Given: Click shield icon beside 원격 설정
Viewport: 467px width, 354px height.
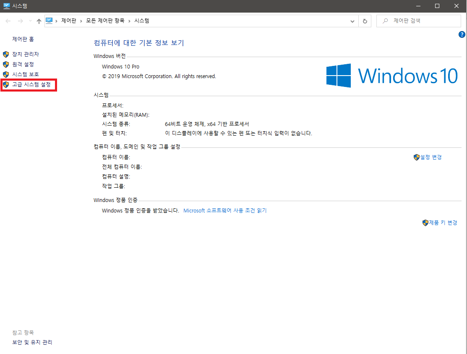Looking at the screenshot, I should point(6,64).
